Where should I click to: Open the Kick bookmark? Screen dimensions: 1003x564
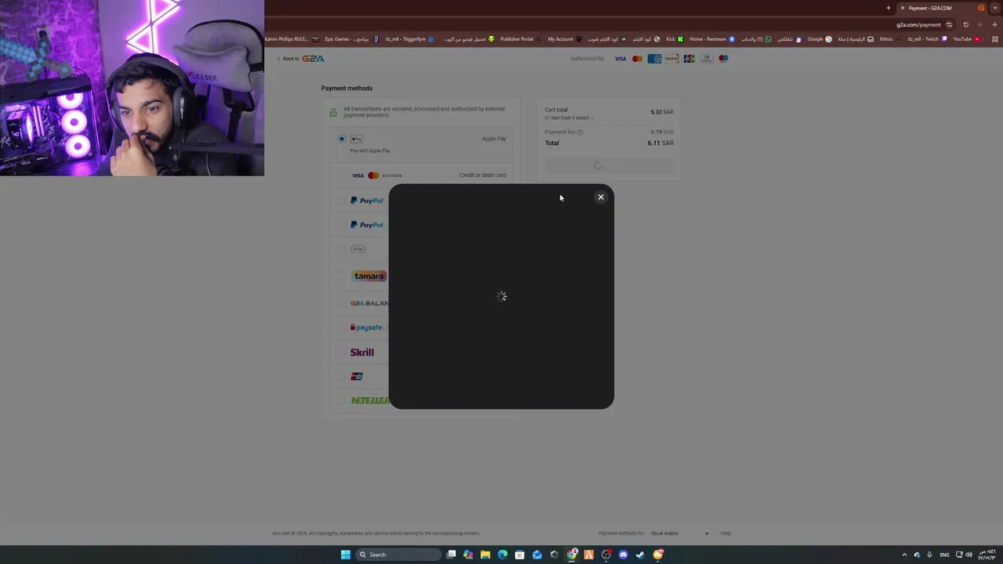pos(675,39)
